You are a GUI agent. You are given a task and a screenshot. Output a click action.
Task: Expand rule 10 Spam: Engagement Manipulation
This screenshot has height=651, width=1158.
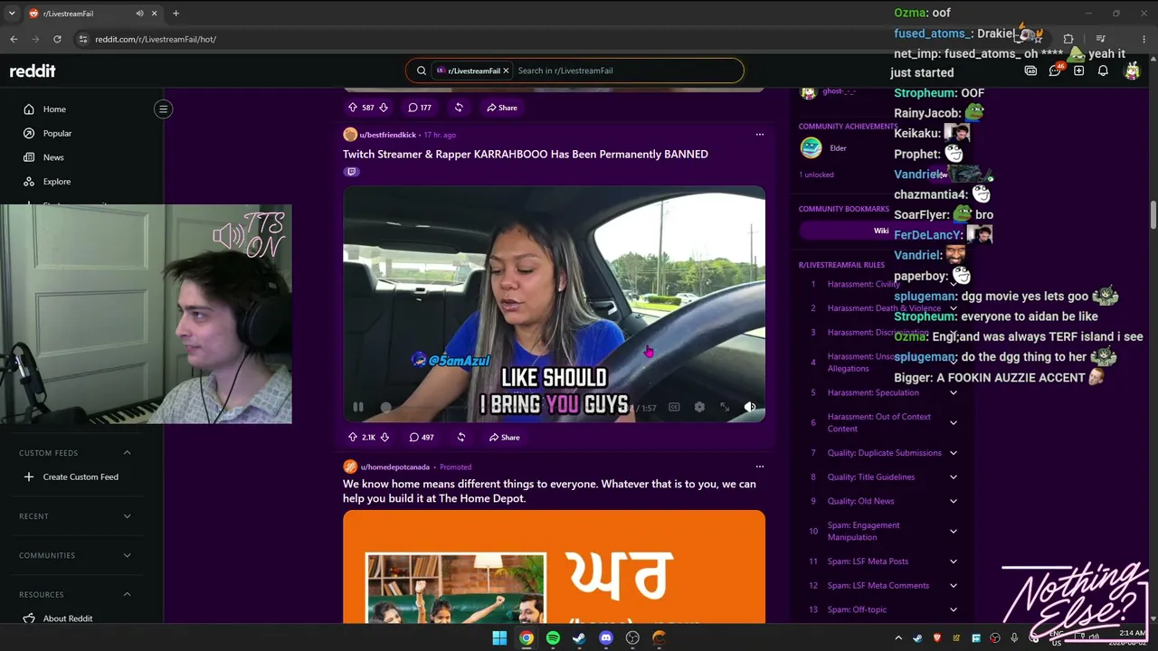[x=953, y=532]
